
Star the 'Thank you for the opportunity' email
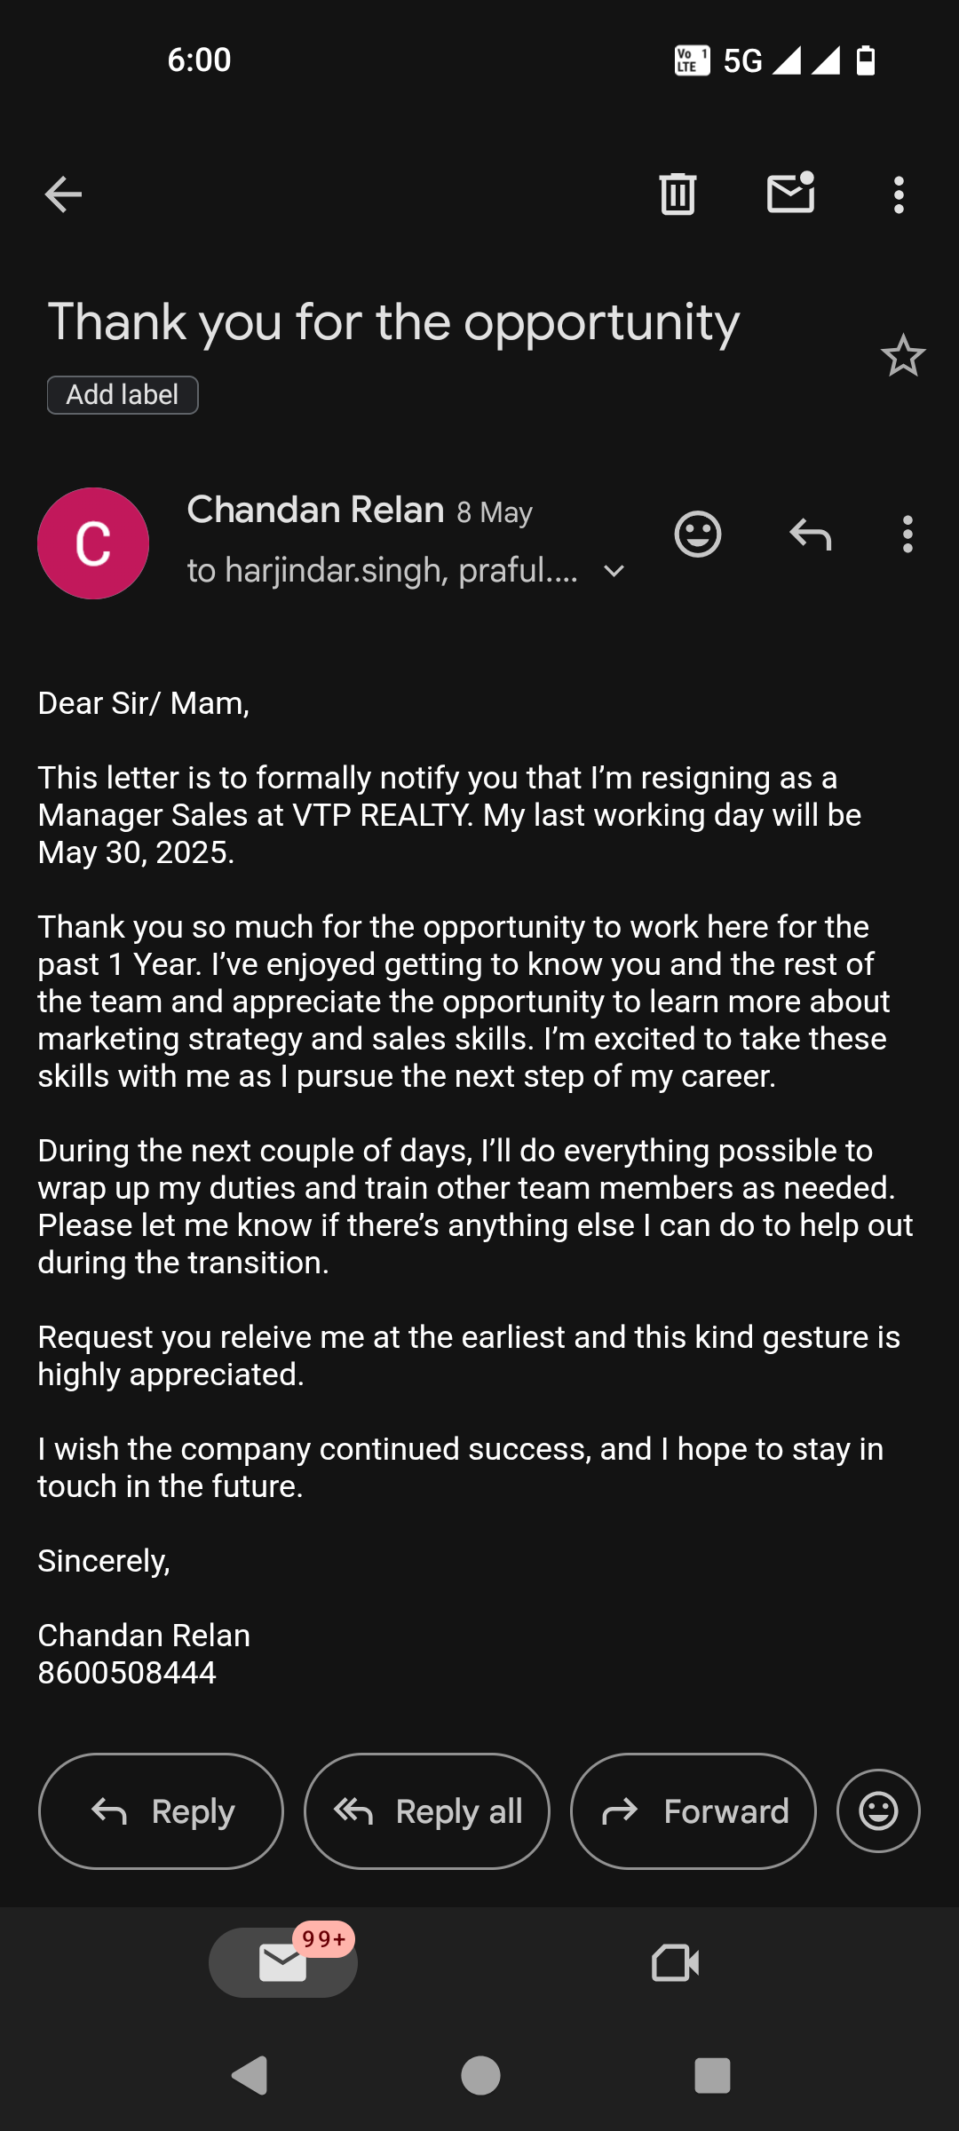903,356
